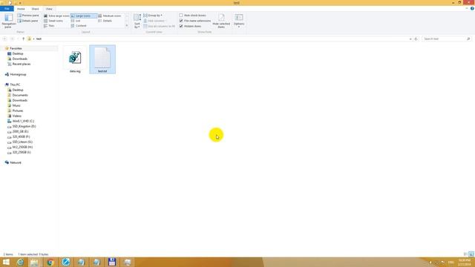This screenshot has width=475, height=267.
Task: Open Documents under This PC
Action: (x=20, y=95)
